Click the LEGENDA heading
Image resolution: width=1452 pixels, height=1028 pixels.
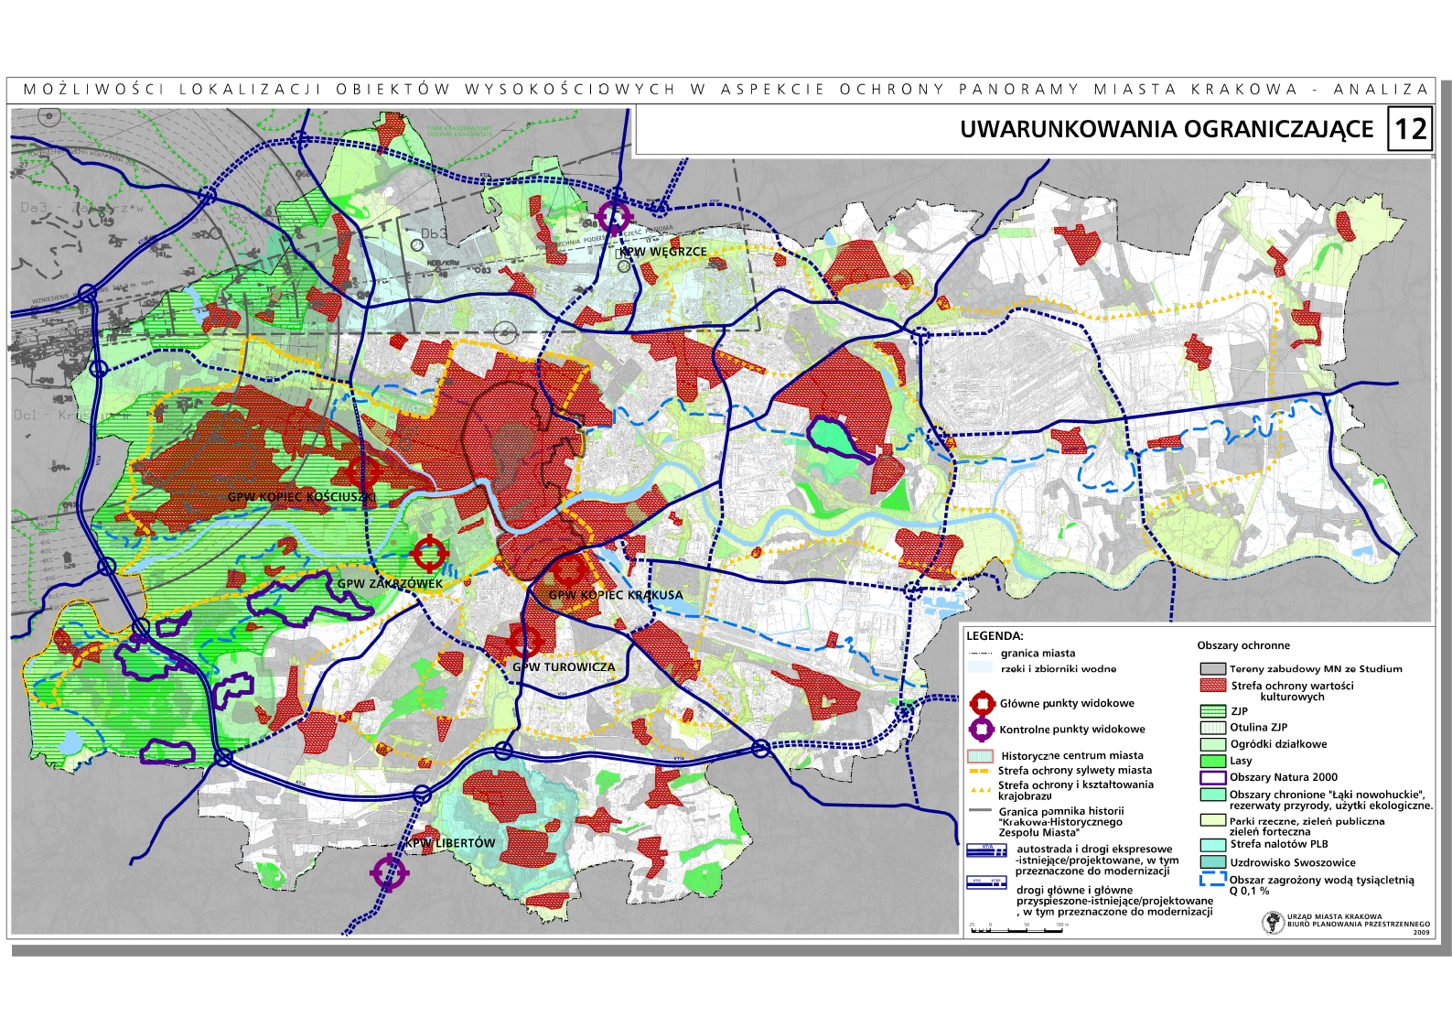995,635
